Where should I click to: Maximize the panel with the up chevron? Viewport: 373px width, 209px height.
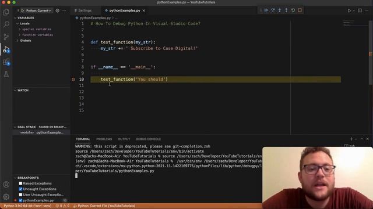pyautogui.click(x=362, y=139)
